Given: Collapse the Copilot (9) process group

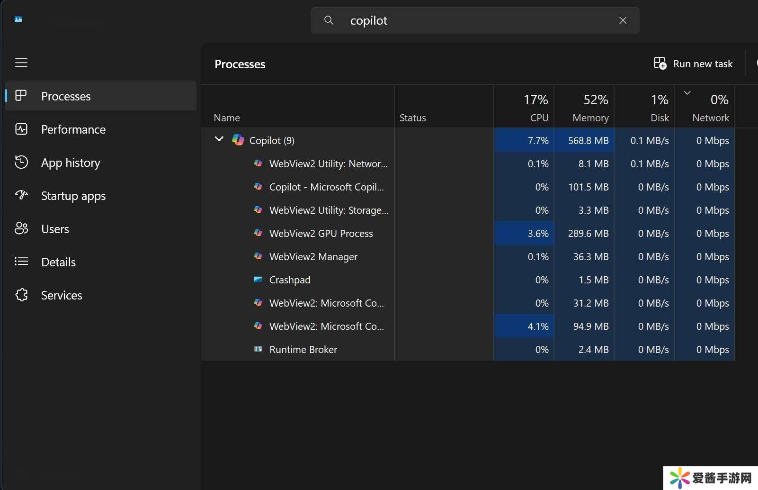Looking at the screenshot, I should [219, 139].
